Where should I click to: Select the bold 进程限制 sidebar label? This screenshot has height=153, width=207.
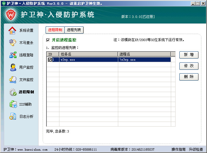[x=26, y=92]
